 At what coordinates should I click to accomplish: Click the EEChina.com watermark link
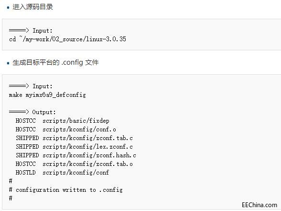(x=259, y=205)
